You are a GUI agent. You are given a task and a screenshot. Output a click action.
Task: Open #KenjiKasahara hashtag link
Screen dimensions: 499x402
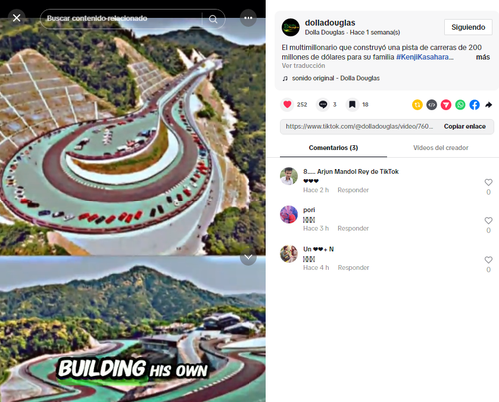[424, 57]
